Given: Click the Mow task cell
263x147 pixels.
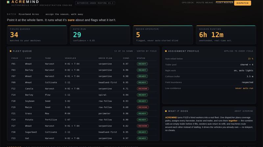Looking at the screenshot, I should [47, 113].
